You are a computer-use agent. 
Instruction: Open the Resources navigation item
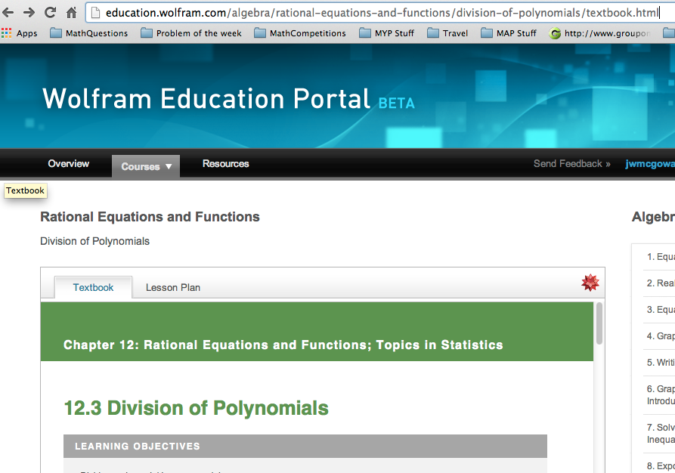(x=225, y=163)
